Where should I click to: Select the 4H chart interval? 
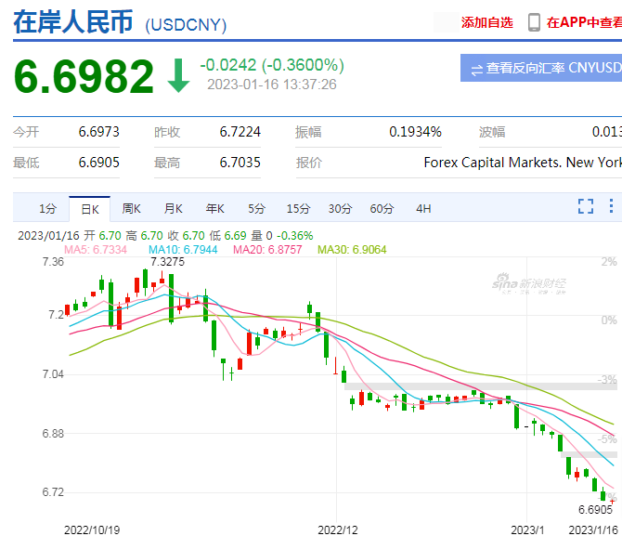click(x=423, y=209)
